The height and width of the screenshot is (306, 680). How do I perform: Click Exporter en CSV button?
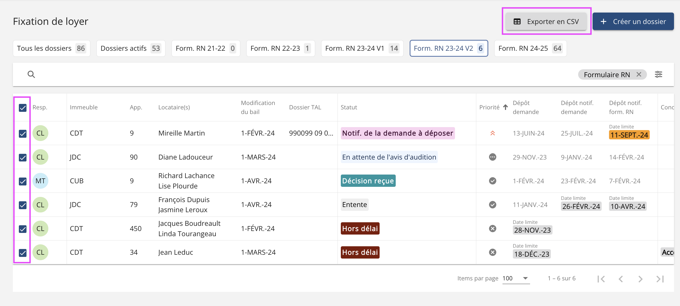pos(546,22)
